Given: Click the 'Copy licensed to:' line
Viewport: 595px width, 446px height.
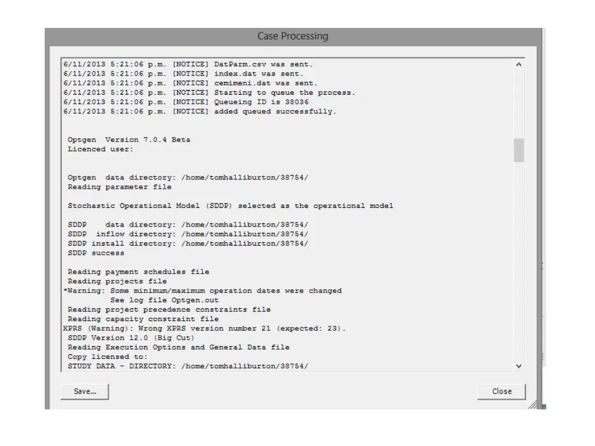Looking at the screenshot, I should pyautogui.click(x=107, y=357).
